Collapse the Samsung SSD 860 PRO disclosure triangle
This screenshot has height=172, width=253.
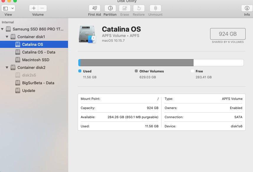(2, 29)
